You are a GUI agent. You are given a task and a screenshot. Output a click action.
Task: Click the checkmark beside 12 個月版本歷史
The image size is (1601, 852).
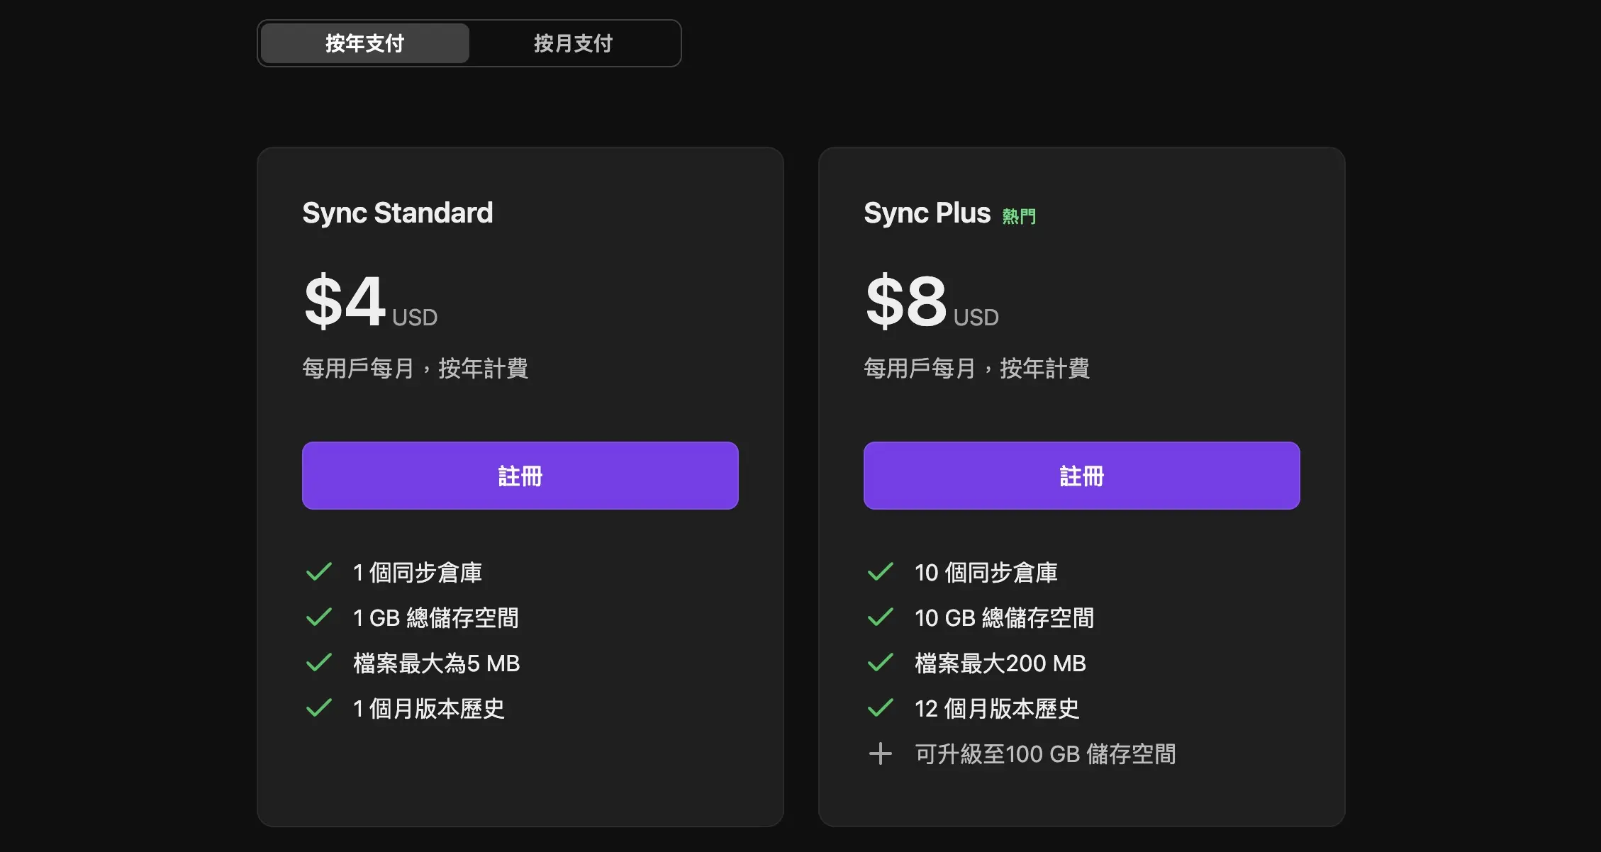[881, 708]
